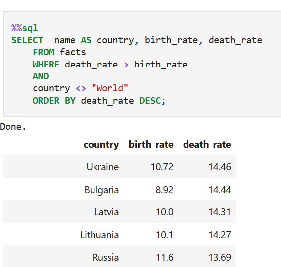Click 'name' in the SELECT line
The width and height of the screenshot is (281, 267).
[65, 40]
